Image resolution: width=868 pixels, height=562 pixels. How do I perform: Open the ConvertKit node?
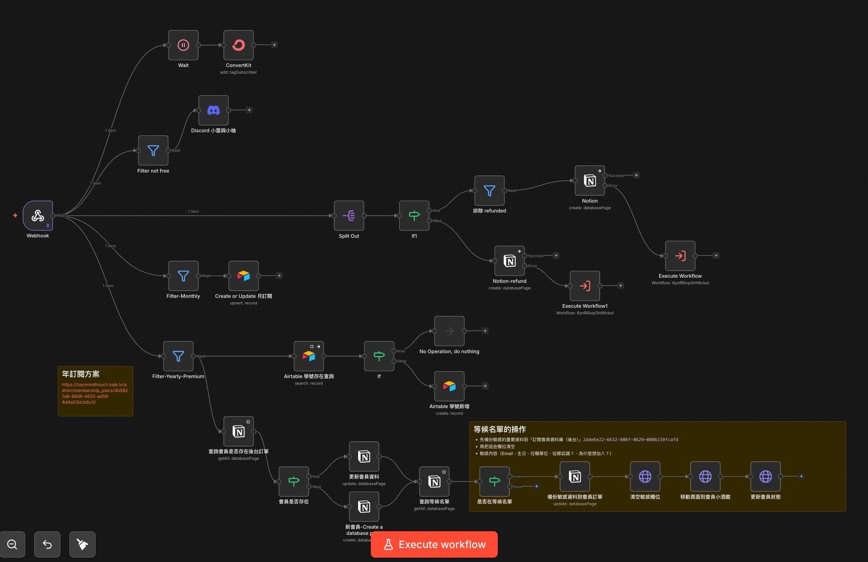(x=238, y=45)
